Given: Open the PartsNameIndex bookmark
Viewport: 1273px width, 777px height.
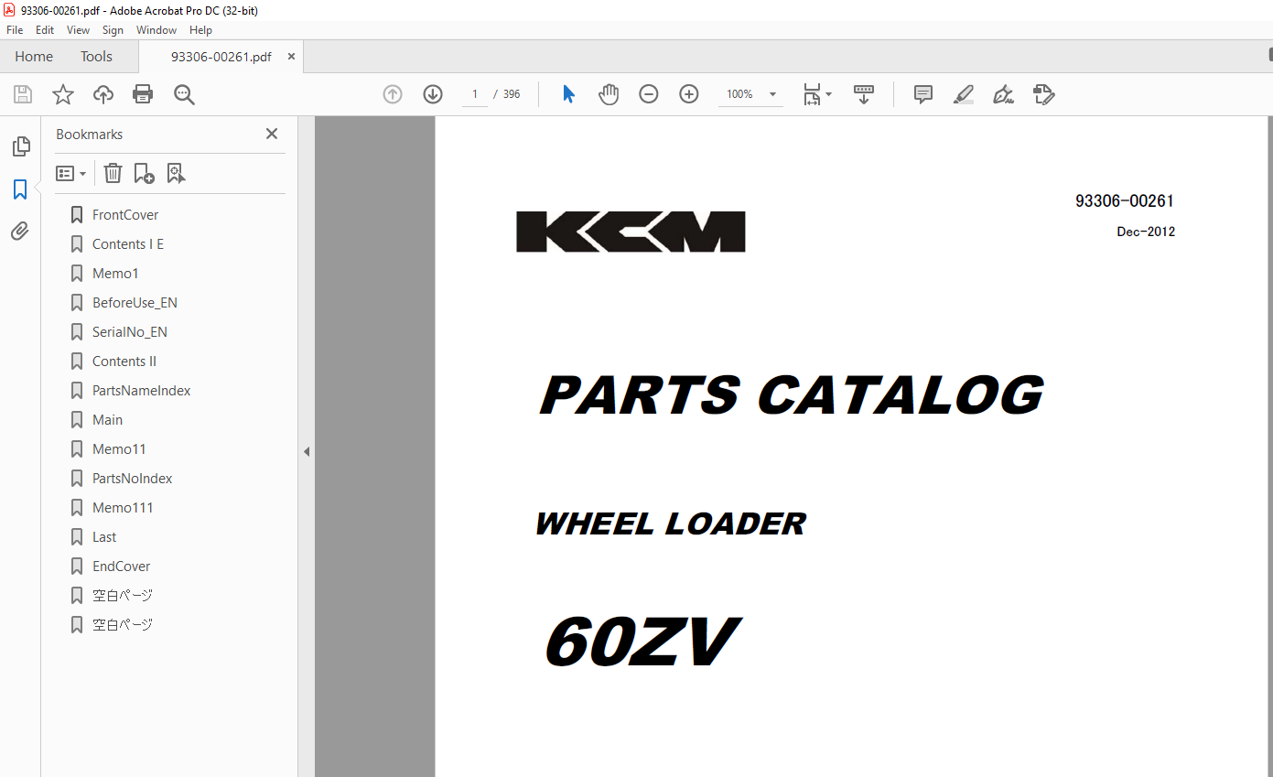Looking at the screenshot, I should 141,391.
